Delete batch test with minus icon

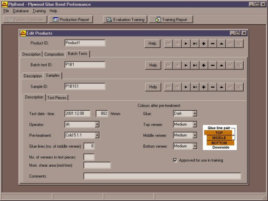(212, 65)
